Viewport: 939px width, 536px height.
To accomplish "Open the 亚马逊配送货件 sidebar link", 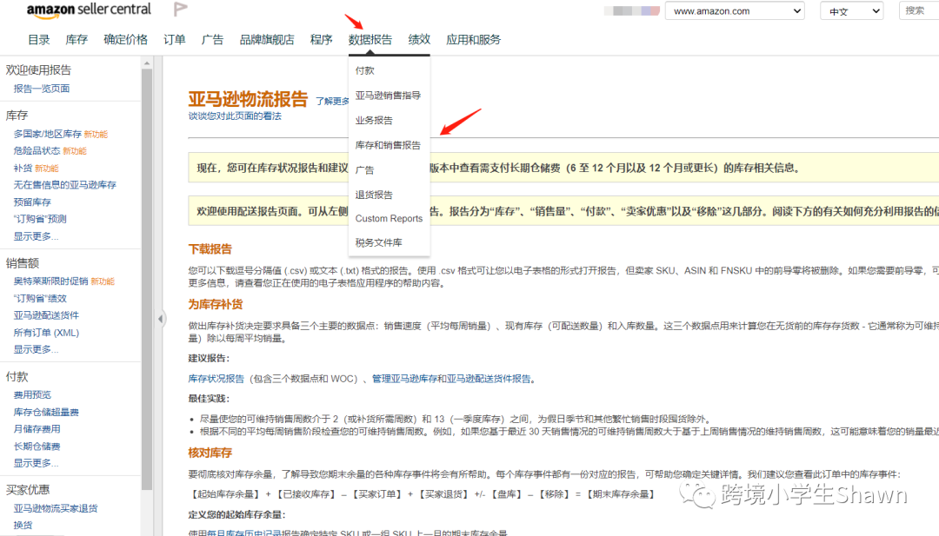I will (x=46, y=315).
